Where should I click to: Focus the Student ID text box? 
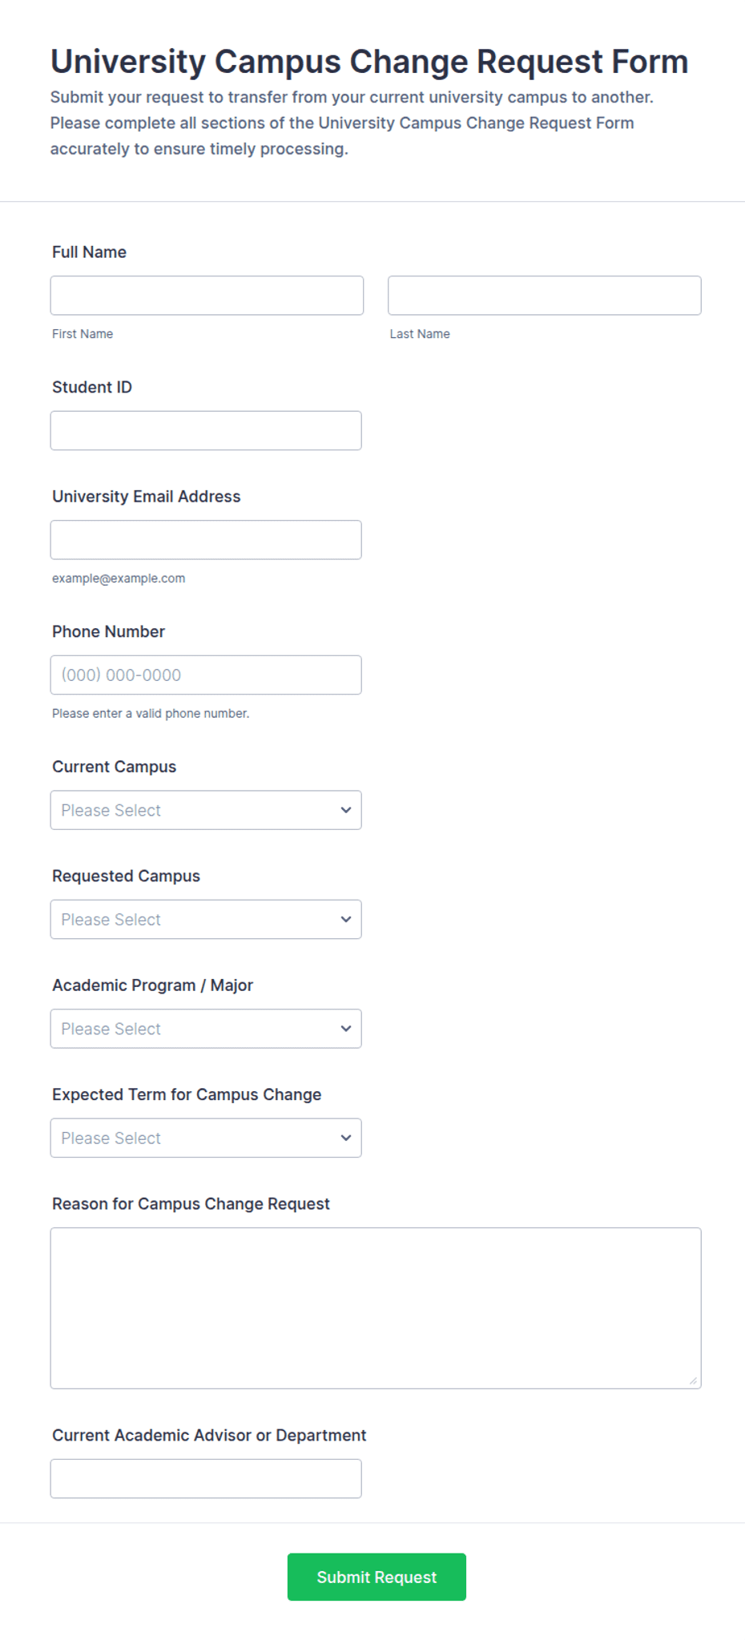pyautogui.click(x=206, y=430)
